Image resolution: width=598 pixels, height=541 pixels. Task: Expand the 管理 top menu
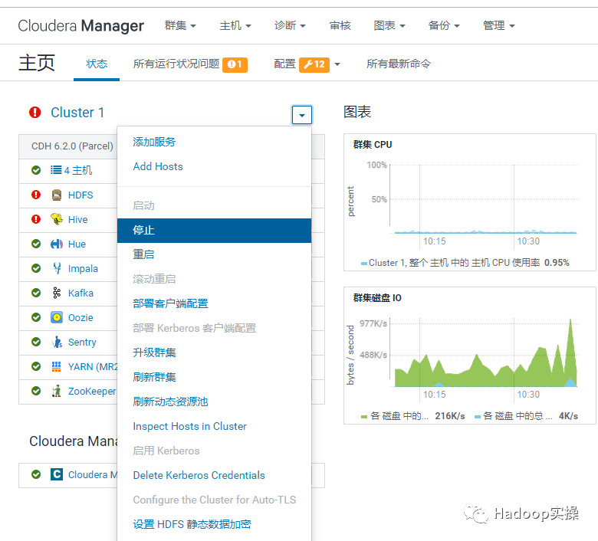[x=499, y=25]
